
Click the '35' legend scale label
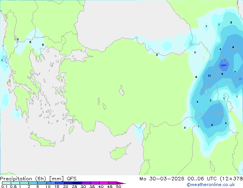[x=92, y=186]
